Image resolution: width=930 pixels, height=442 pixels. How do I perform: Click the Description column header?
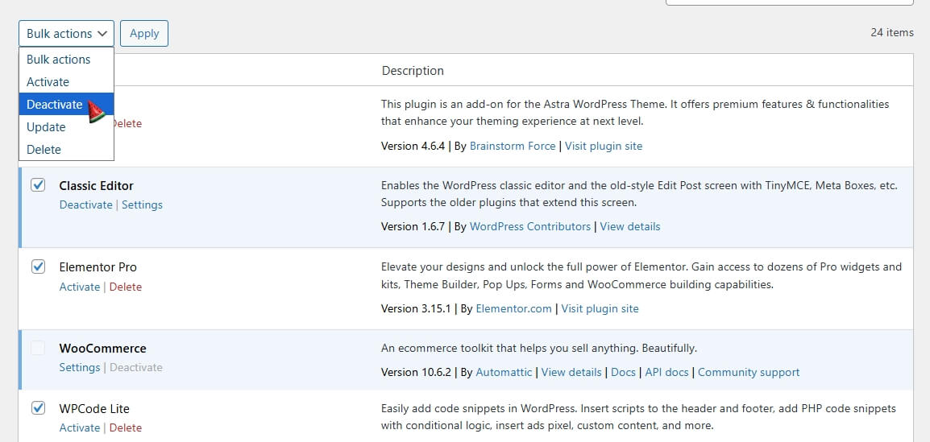pyautogui.click(x=413, y=71)
